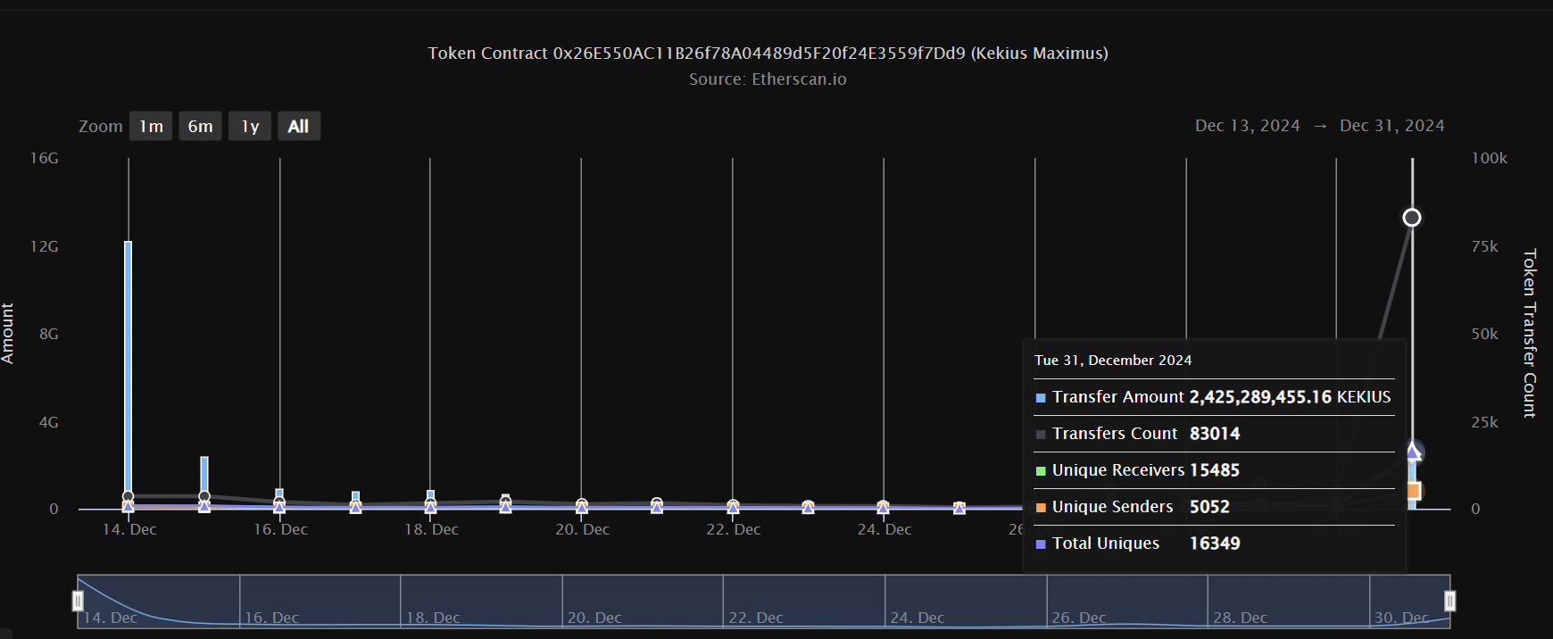Click the 14 Dec transfers count dot
Viewport: 1553px width, 639px height.
pyautogui.click(x=129, y=496)
